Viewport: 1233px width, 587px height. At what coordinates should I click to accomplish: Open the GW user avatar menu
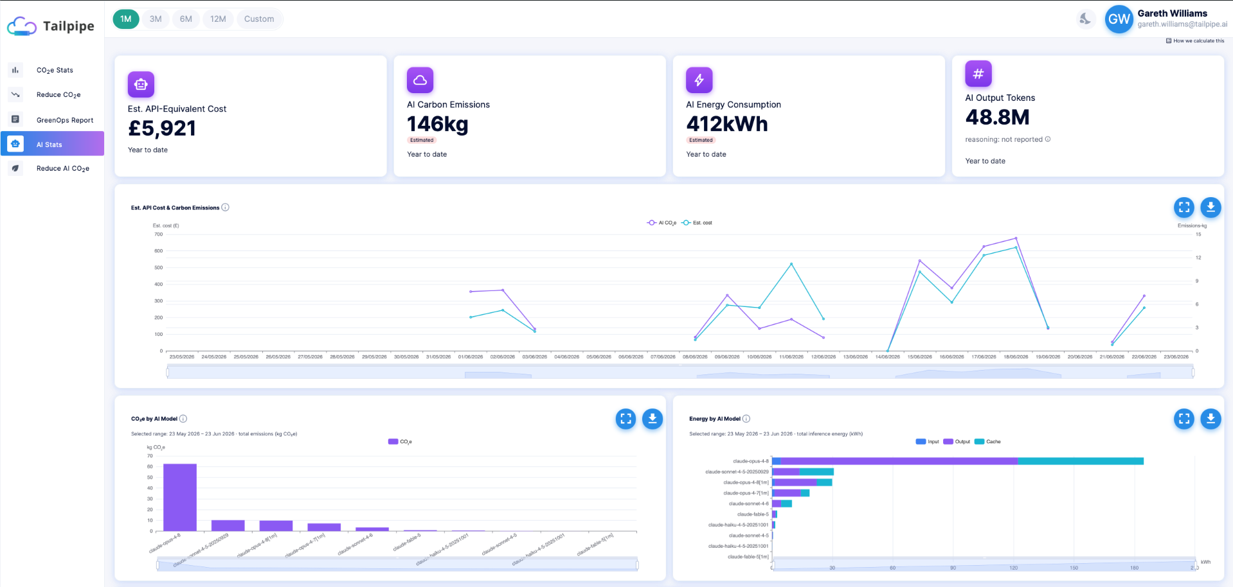coord(1119,19)
